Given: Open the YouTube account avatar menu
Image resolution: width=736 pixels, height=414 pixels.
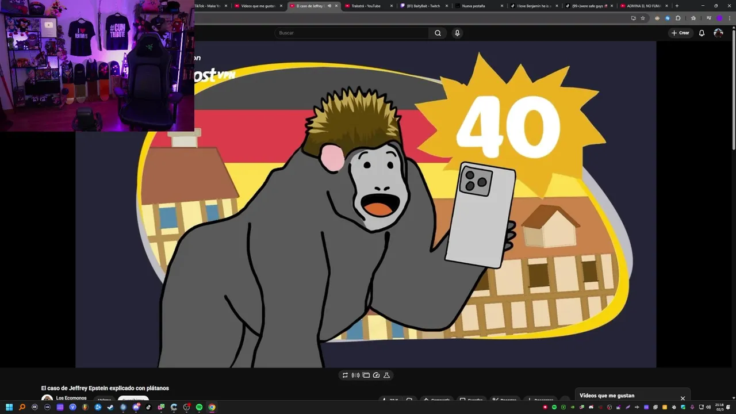Looking at the screenshot, I should (718, 33).
